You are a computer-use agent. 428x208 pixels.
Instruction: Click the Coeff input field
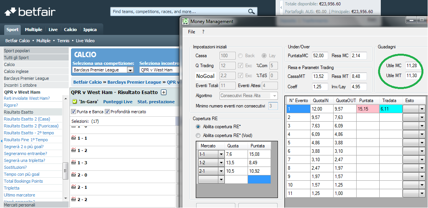tap(320, 86)
